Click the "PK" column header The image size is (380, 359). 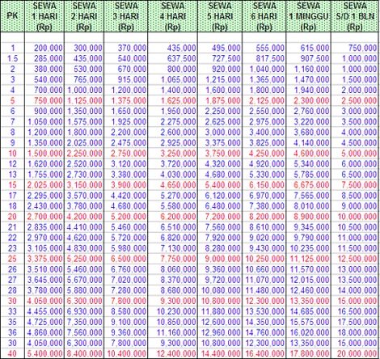pos(12,16)
